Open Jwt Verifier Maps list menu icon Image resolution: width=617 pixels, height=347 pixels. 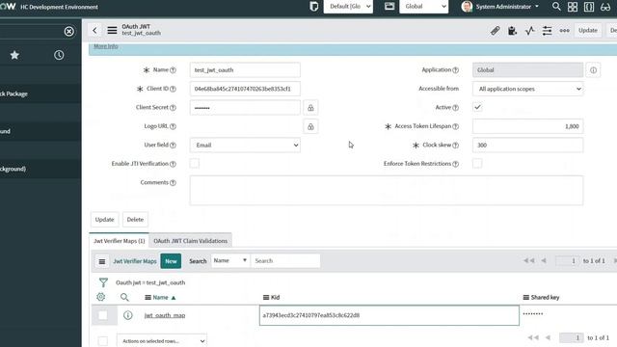pos(102,261)
